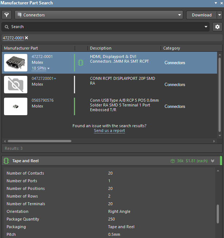Expand the Download button dropdown arrow
224x238 pixels.
(219, 15)
